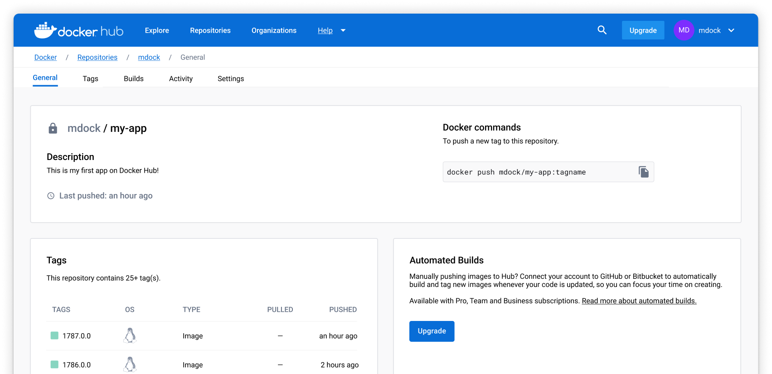Click the green status square for 1787.0.0
The width and height of the screenshot is (772, 374).
pyautogui.click(x=54, y=335)
